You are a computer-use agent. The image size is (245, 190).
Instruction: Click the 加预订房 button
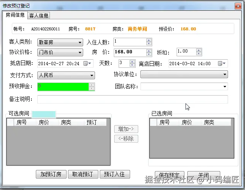[51, 174]
